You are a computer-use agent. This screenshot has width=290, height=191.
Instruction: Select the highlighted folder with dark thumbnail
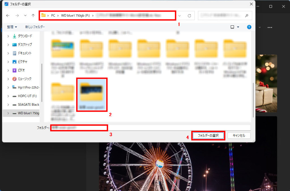tap(91, 95)
